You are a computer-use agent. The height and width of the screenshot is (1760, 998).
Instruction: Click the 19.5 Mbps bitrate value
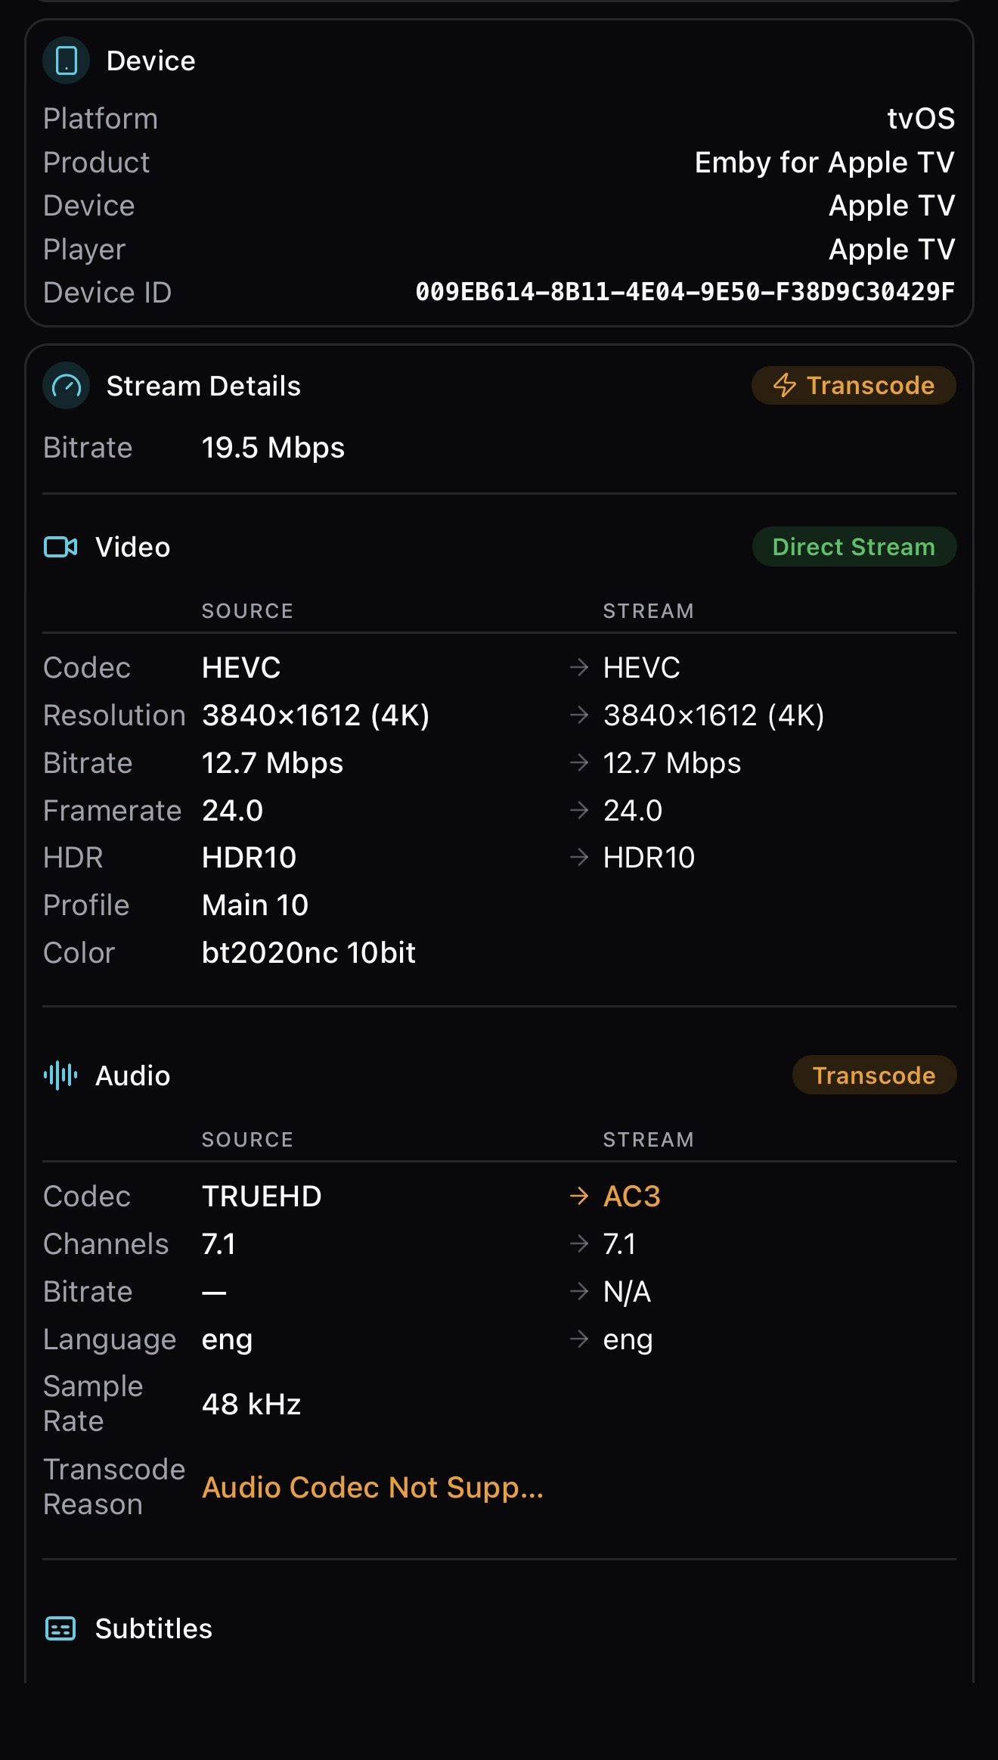coord(273,448)
